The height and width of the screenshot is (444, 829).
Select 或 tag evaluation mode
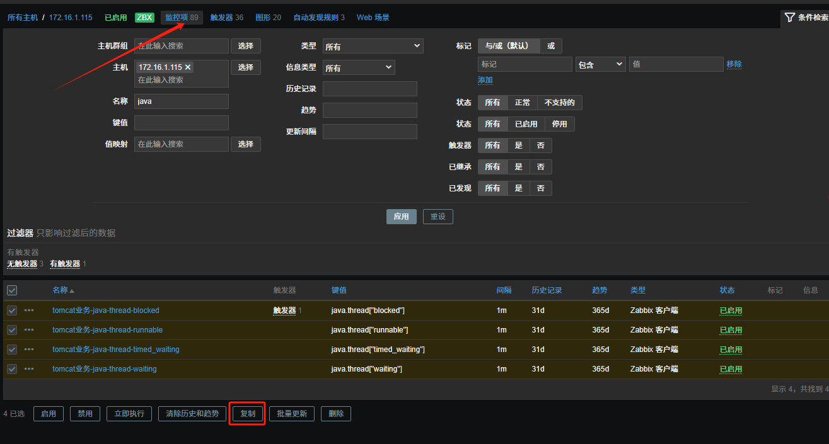[x=551, y=46]
